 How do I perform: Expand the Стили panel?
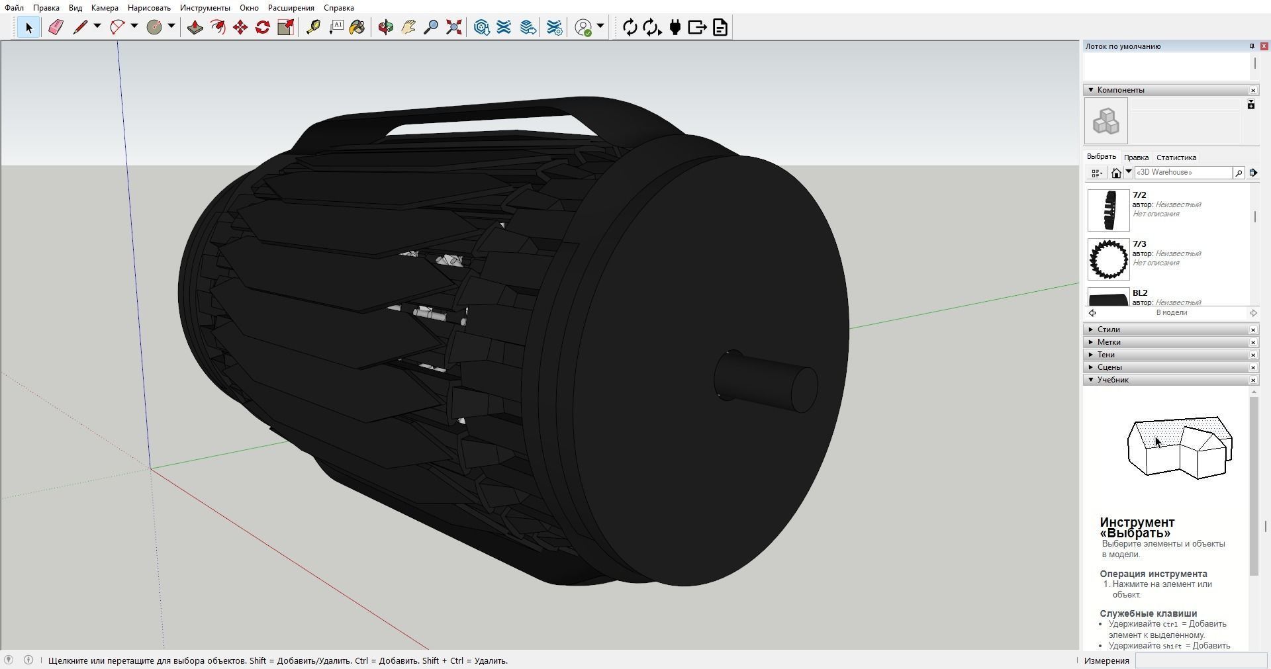pyautogui.click(x=1091, y=330)
